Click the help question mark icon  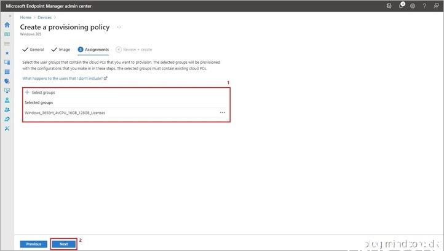tap(424, 6)
